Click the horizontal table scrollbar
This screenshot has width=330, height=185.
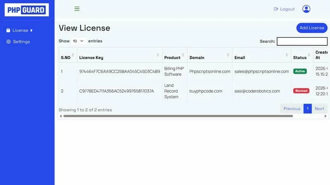coord(178,116)
